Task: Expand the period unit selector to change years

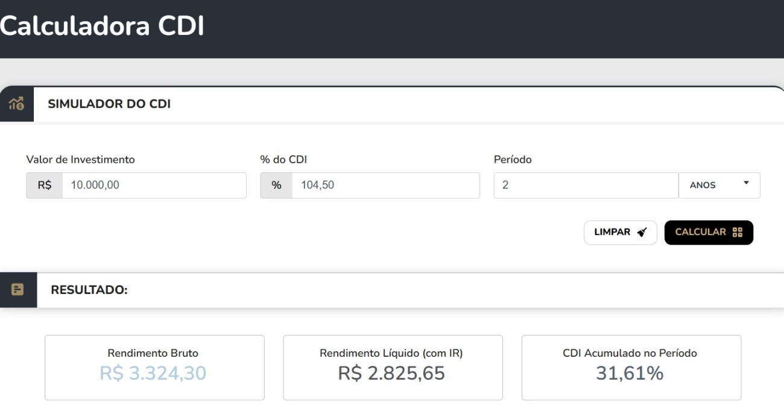Action: 720,185
